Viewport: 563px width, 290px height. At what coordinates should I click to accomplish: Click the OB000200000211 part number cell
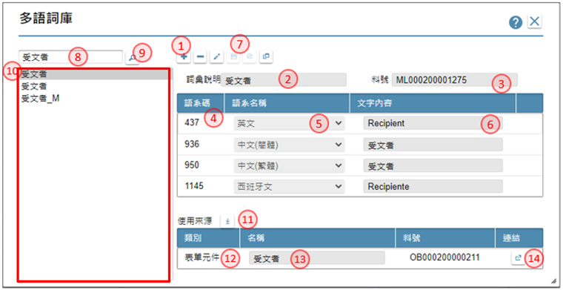point(445,257)
